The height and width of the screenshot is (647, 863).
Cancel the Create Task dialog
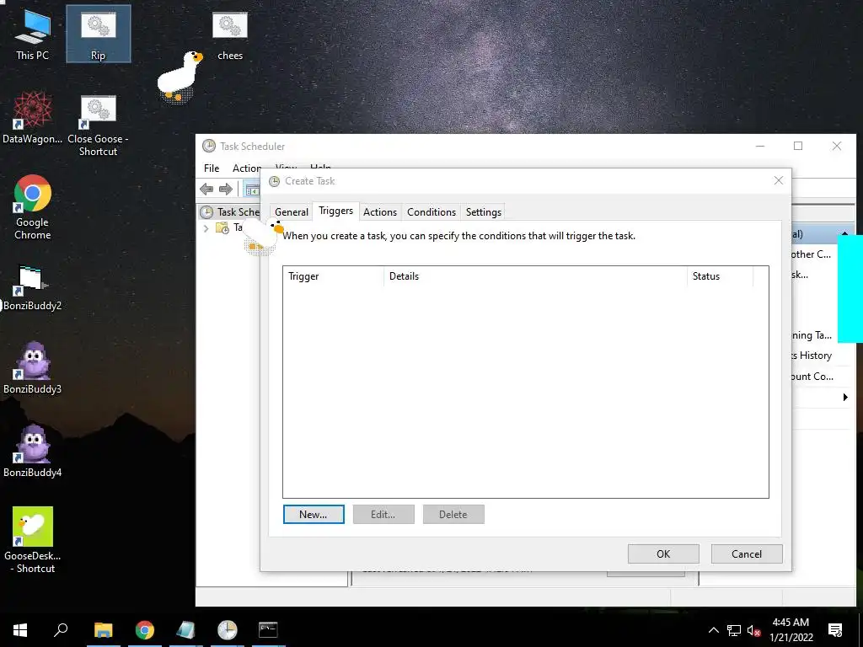tap(747, 554)
